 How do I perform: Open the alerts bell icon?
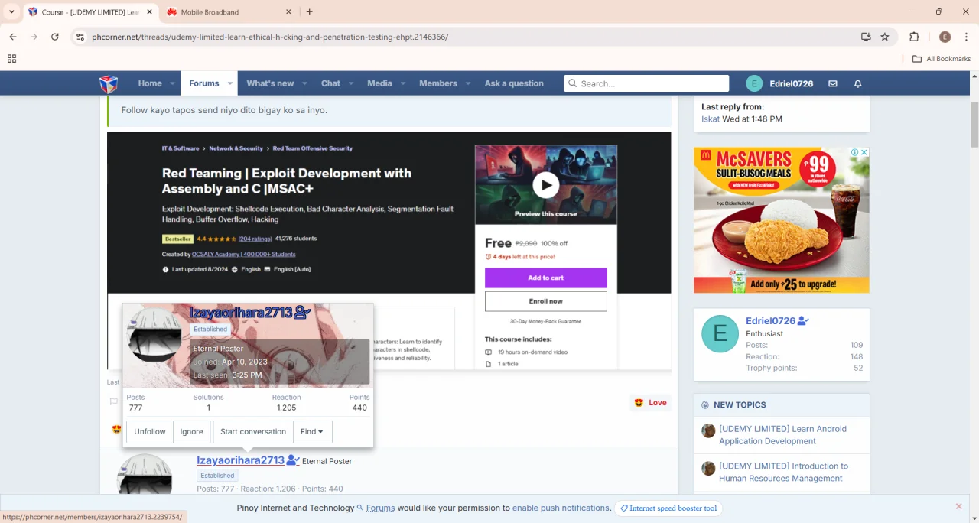858,83
